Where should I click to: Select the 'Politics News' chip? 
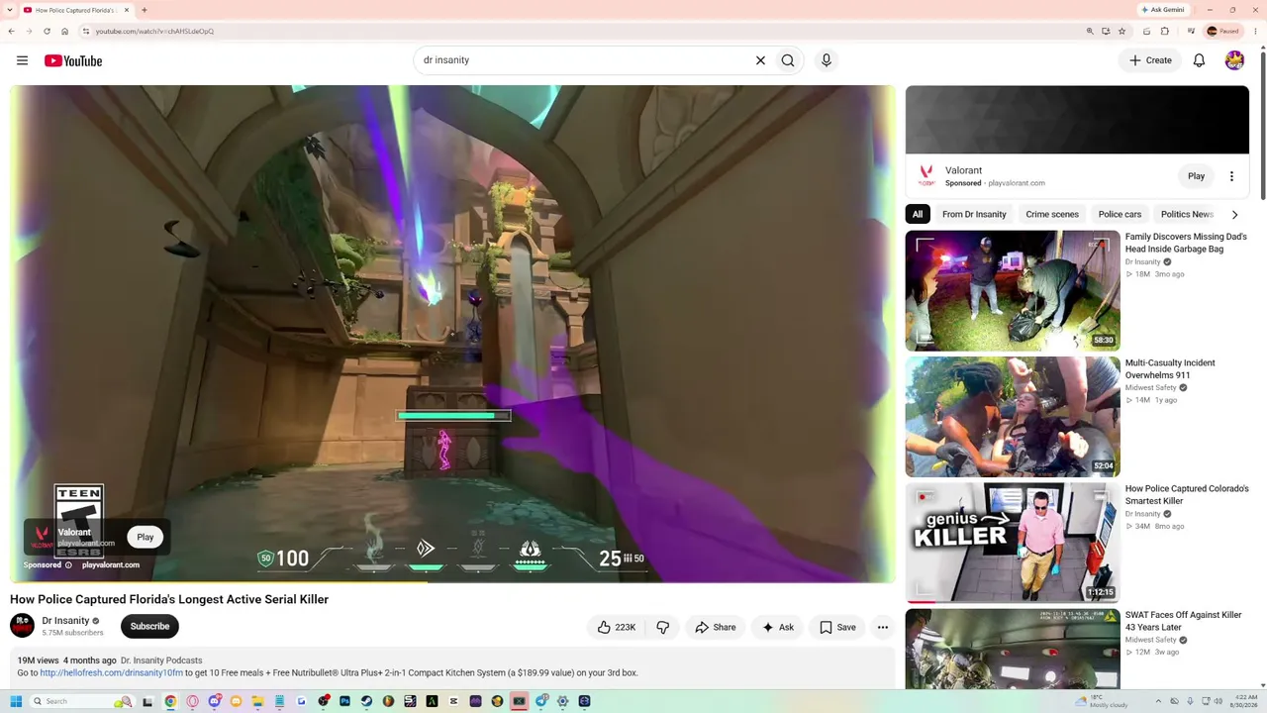pos(1187,214)
